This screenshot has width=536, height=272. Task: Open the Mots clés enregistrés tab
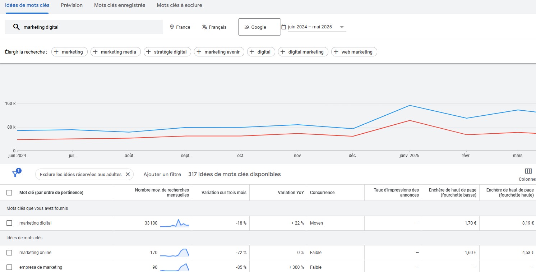coord(119,5)
